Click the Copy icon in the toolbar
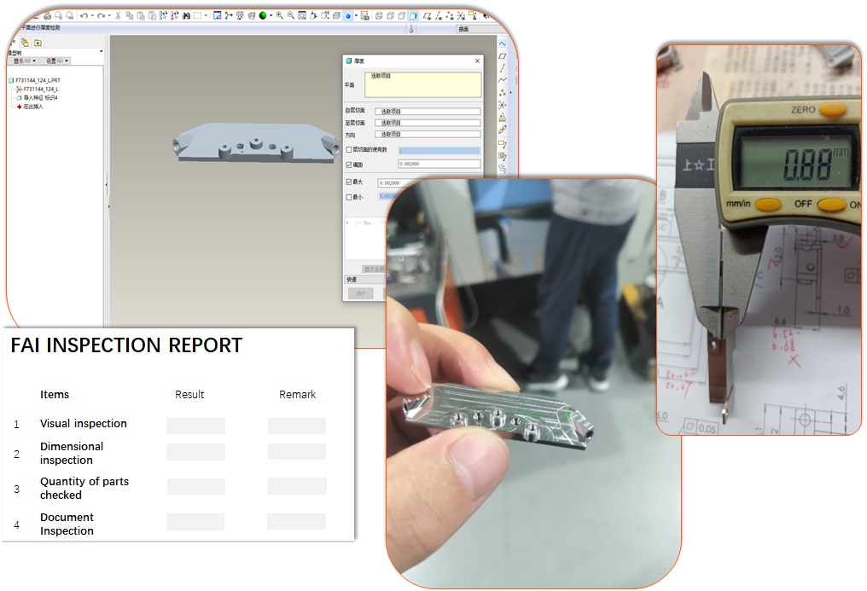Viewport: 867px width, 591px height. tap(130, 15)
